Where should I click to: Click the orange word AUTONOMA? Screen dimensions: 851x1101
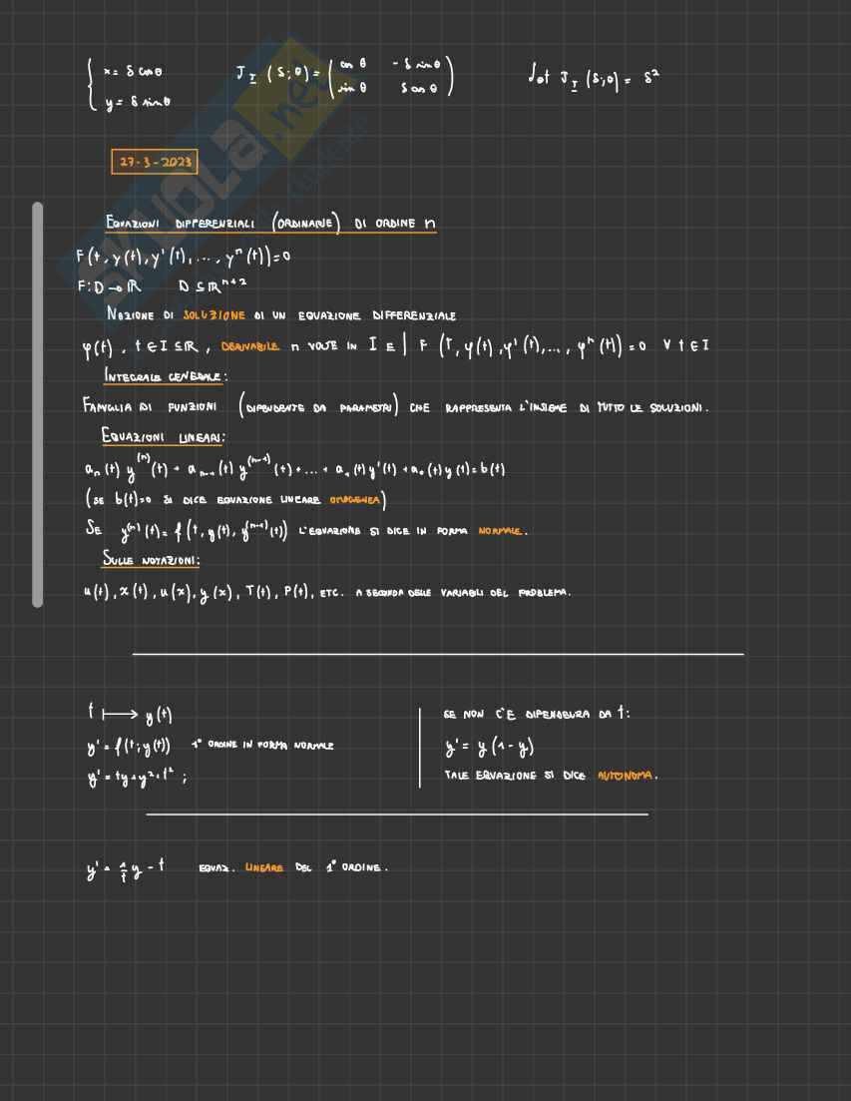click(627, 776)
